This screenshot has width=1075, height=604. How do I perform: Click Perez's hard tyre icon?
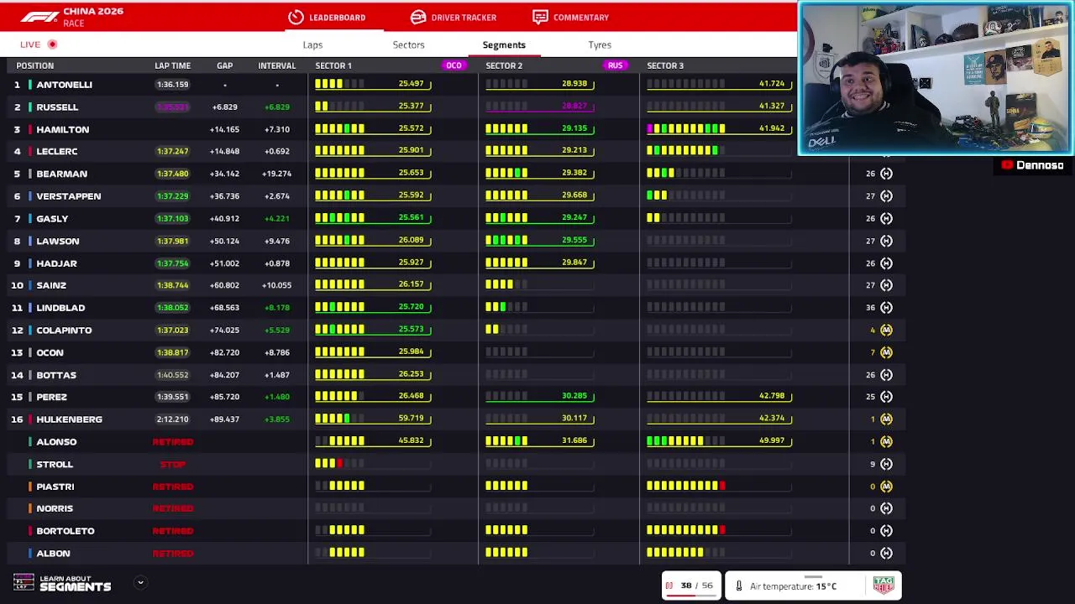pyautogui.click(x=886, y=397)
